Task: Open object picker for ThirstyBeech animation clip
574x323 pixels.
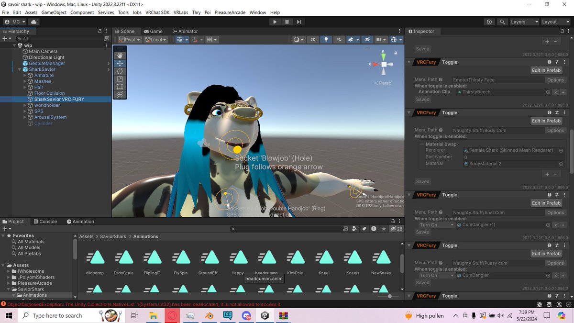Action: point(548,92)
